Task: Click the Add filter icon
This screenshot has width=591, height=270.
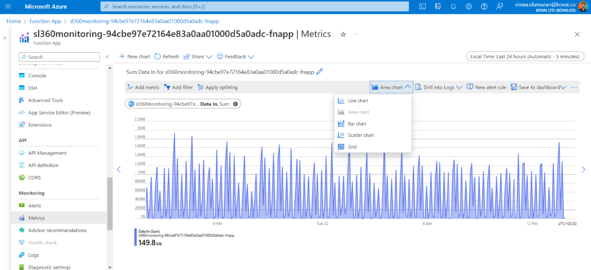Action: pos(167,87)
